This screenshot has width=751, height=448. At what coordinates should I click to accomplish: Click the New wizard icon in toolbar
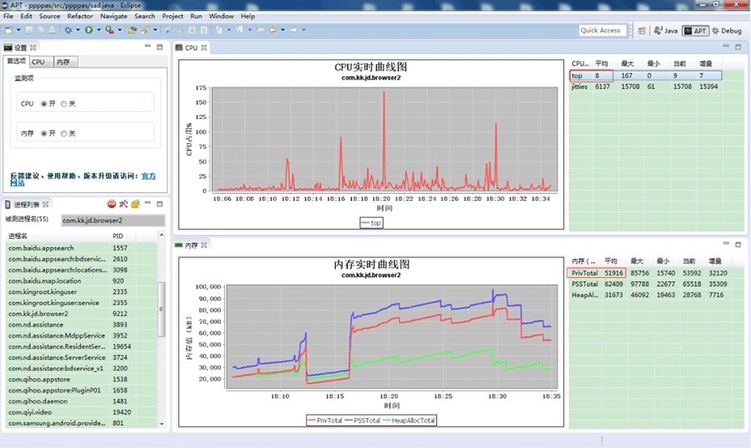coord(9,30)
